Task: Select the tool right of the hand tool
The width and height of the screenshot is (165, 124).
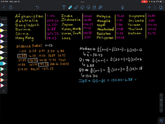Action: pyautogui.click(x=100, y=8)
